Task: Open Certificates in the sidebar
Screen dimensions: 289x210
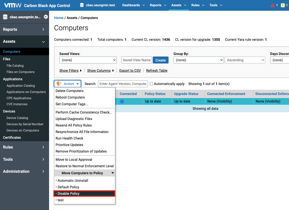Action: pyautogui.click(x=12, y=138)
